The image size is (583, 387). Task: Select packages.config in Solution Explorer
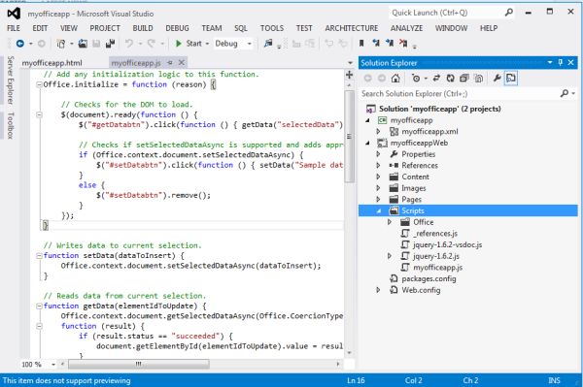(429, 278)
